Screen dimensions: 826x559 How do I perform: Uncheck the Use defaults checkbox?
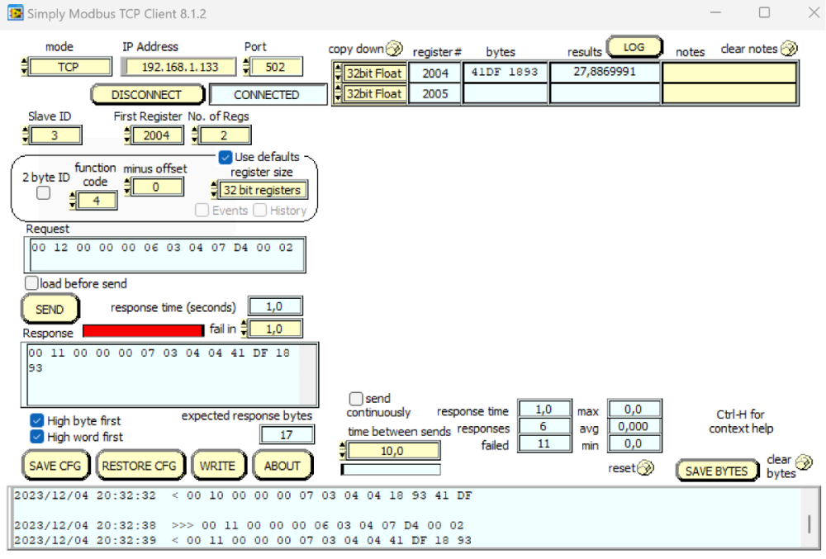coord(225,157)
